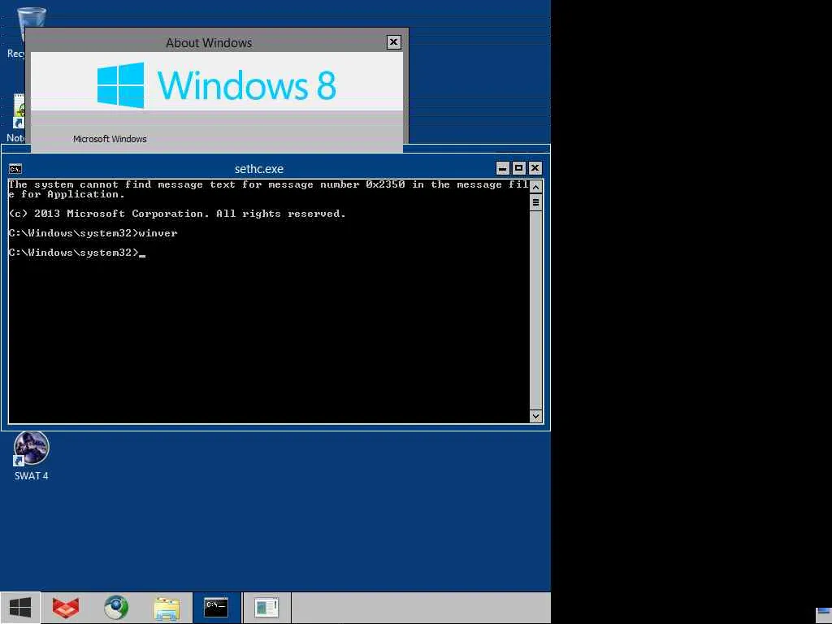Maximize the sethc.exe console window
The width and height of the screenshot is (832, 624).
point(519,168)
